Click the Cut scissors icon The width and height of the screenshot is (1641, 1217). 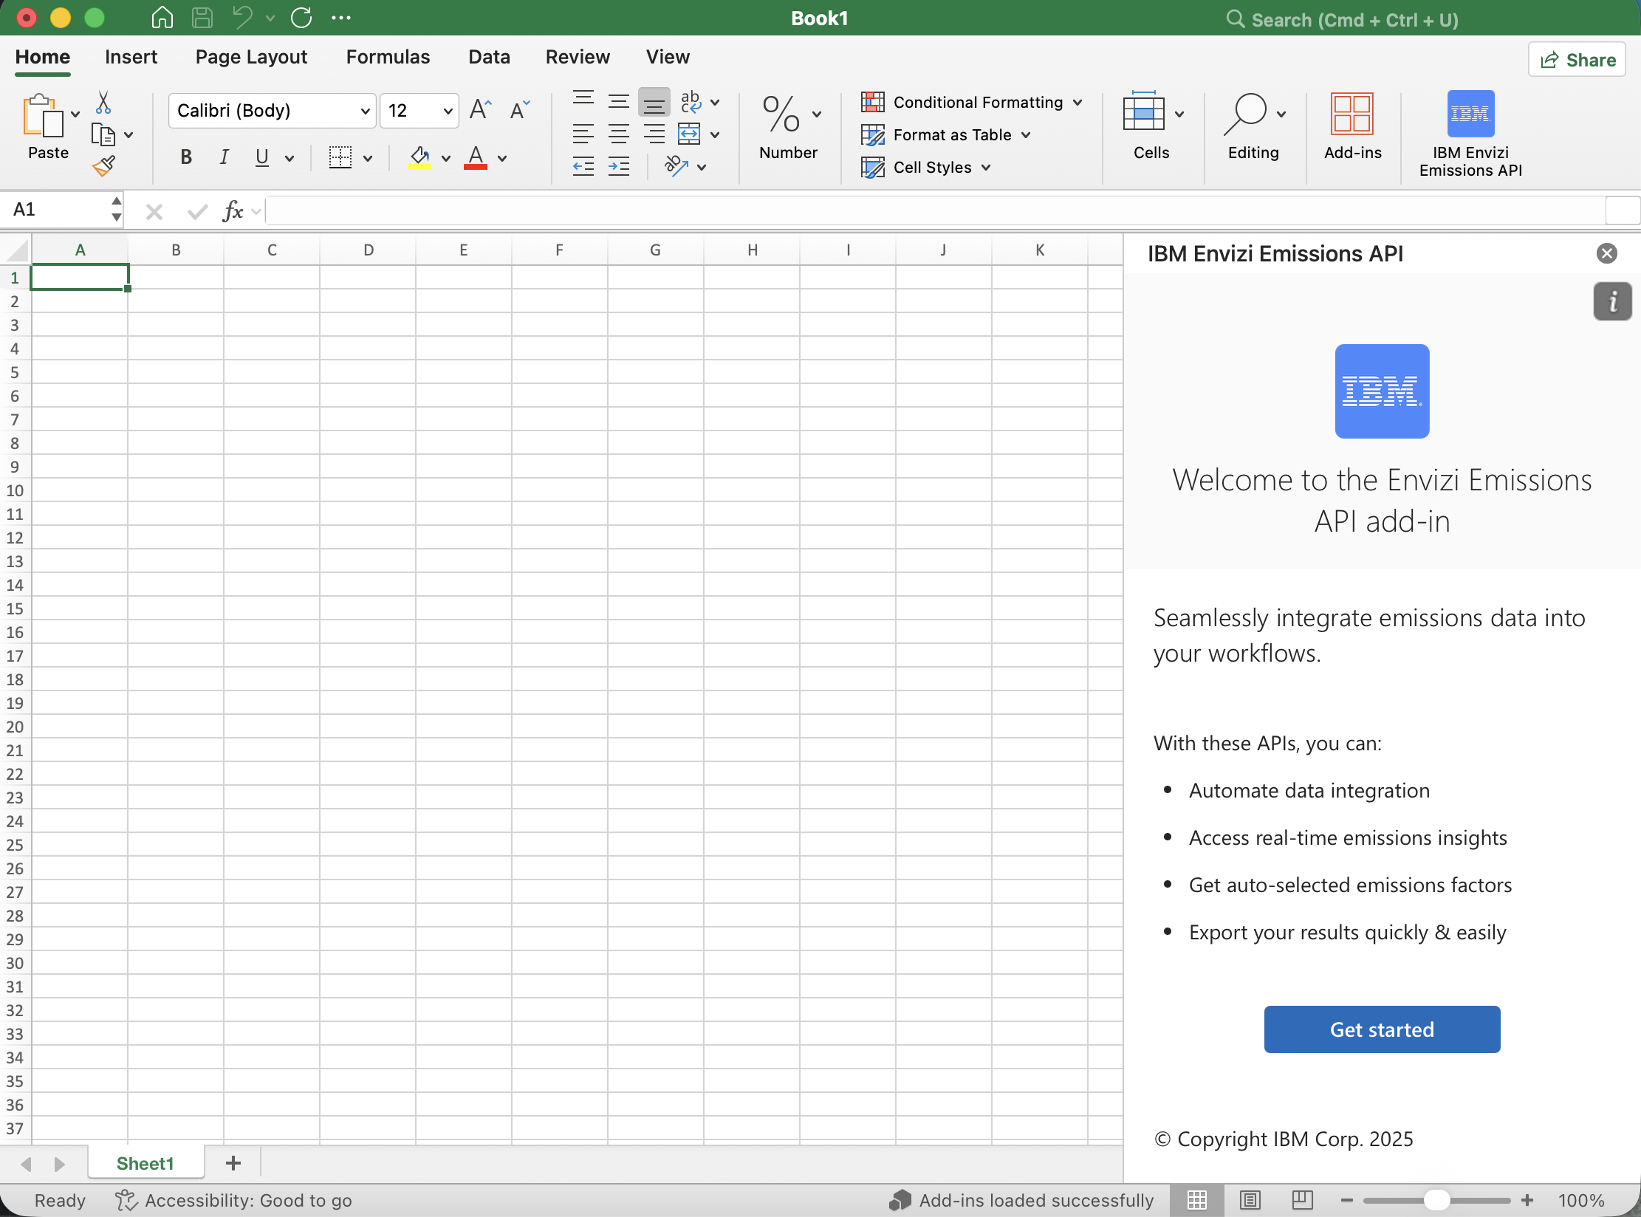[x=103, y=103]
